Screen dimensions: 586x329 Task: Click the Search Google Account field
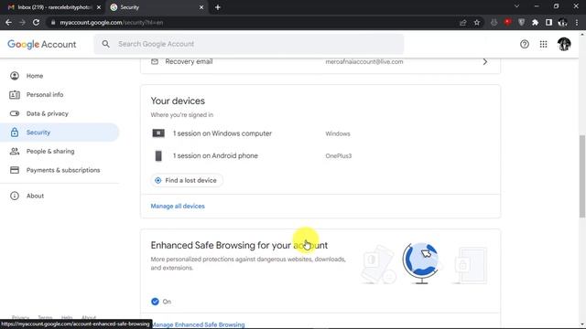click(x=248, y=44)
